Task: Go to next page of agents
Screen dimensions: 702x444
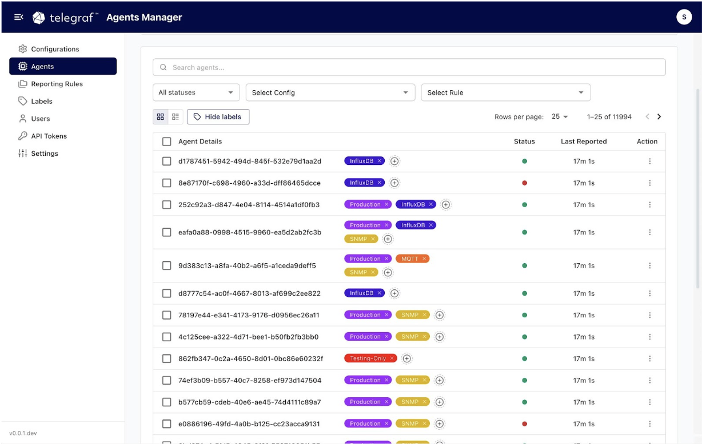Action: tap(659, 116)
